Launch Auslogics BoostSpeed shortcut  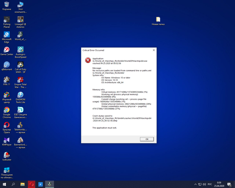21,52
